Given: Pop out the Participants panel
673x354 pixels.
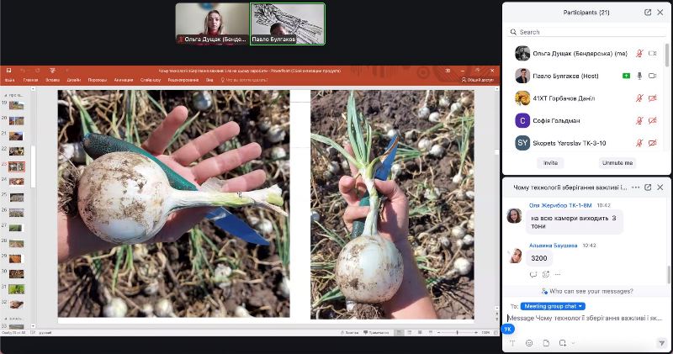Looking at the screenshot, I should point(648,13).
